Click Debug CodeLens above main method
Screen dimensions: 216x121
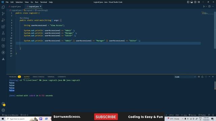[26, 18]
